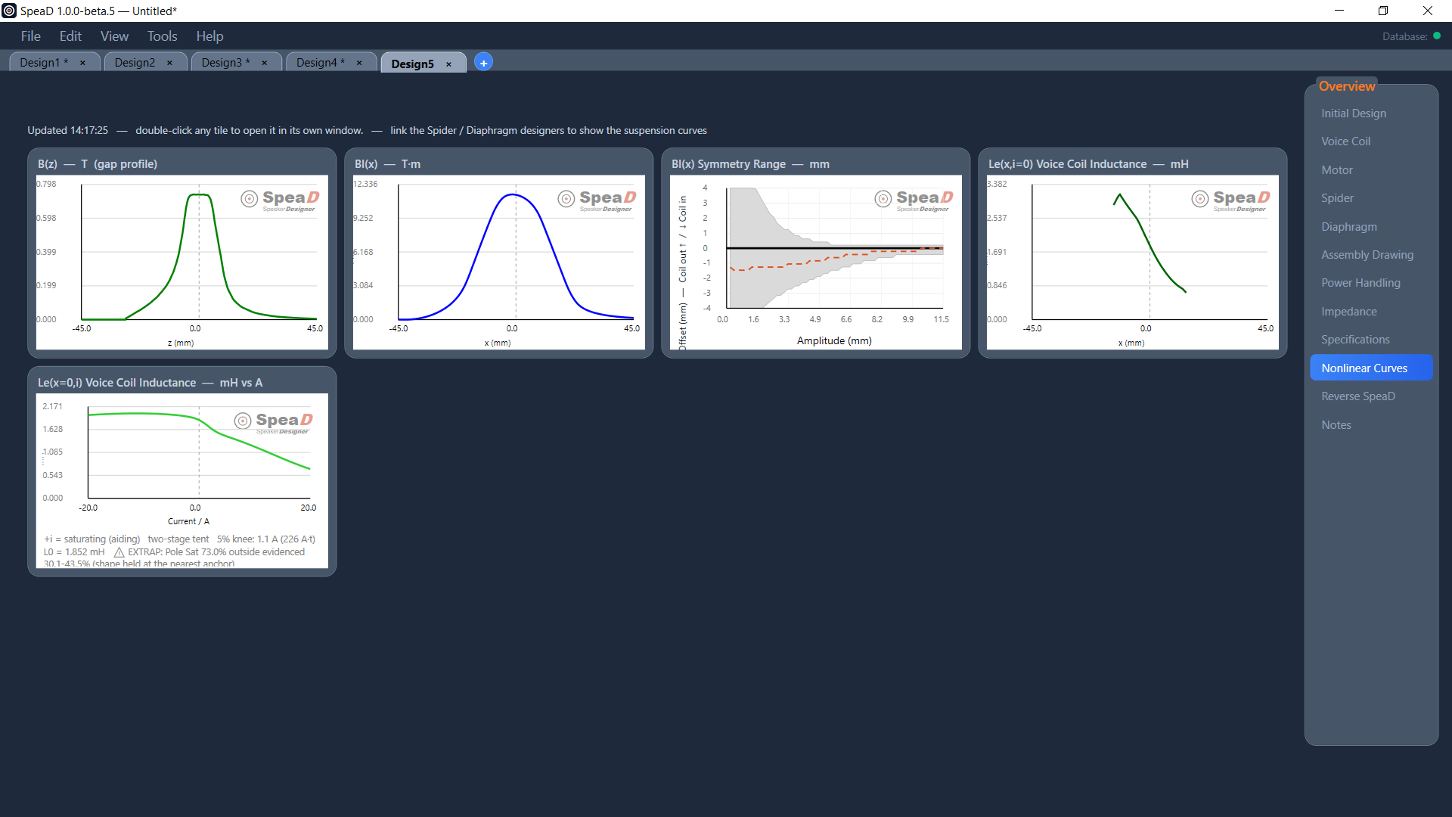1452x817 pixels.
Task: Click the add new design tab plus icon
Action: [484, 63]
